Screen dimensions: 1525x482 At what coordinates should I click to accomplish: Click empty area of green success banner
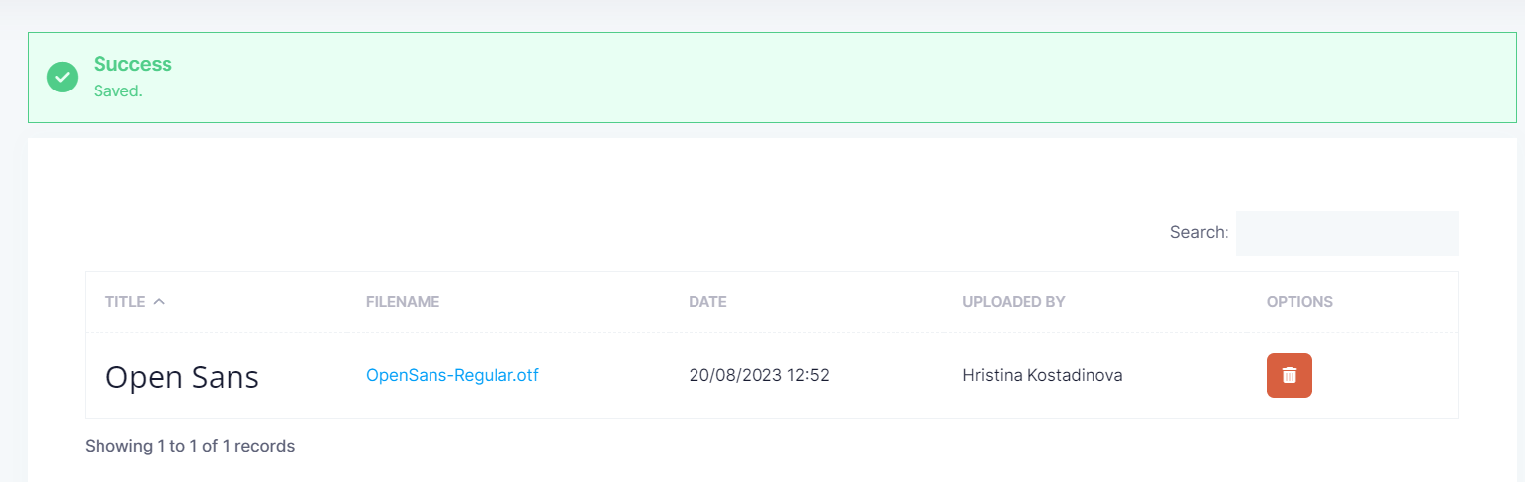point(788,78)
